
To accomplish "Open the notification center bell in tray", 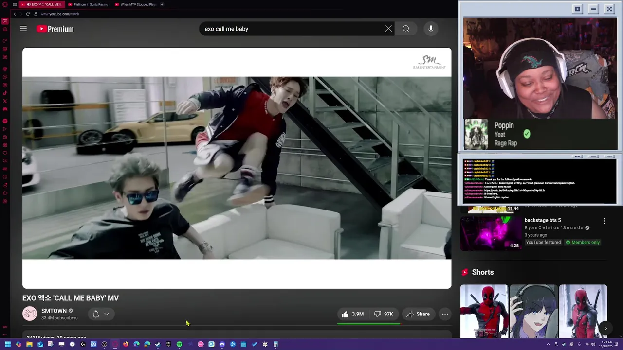I will 616,344.
